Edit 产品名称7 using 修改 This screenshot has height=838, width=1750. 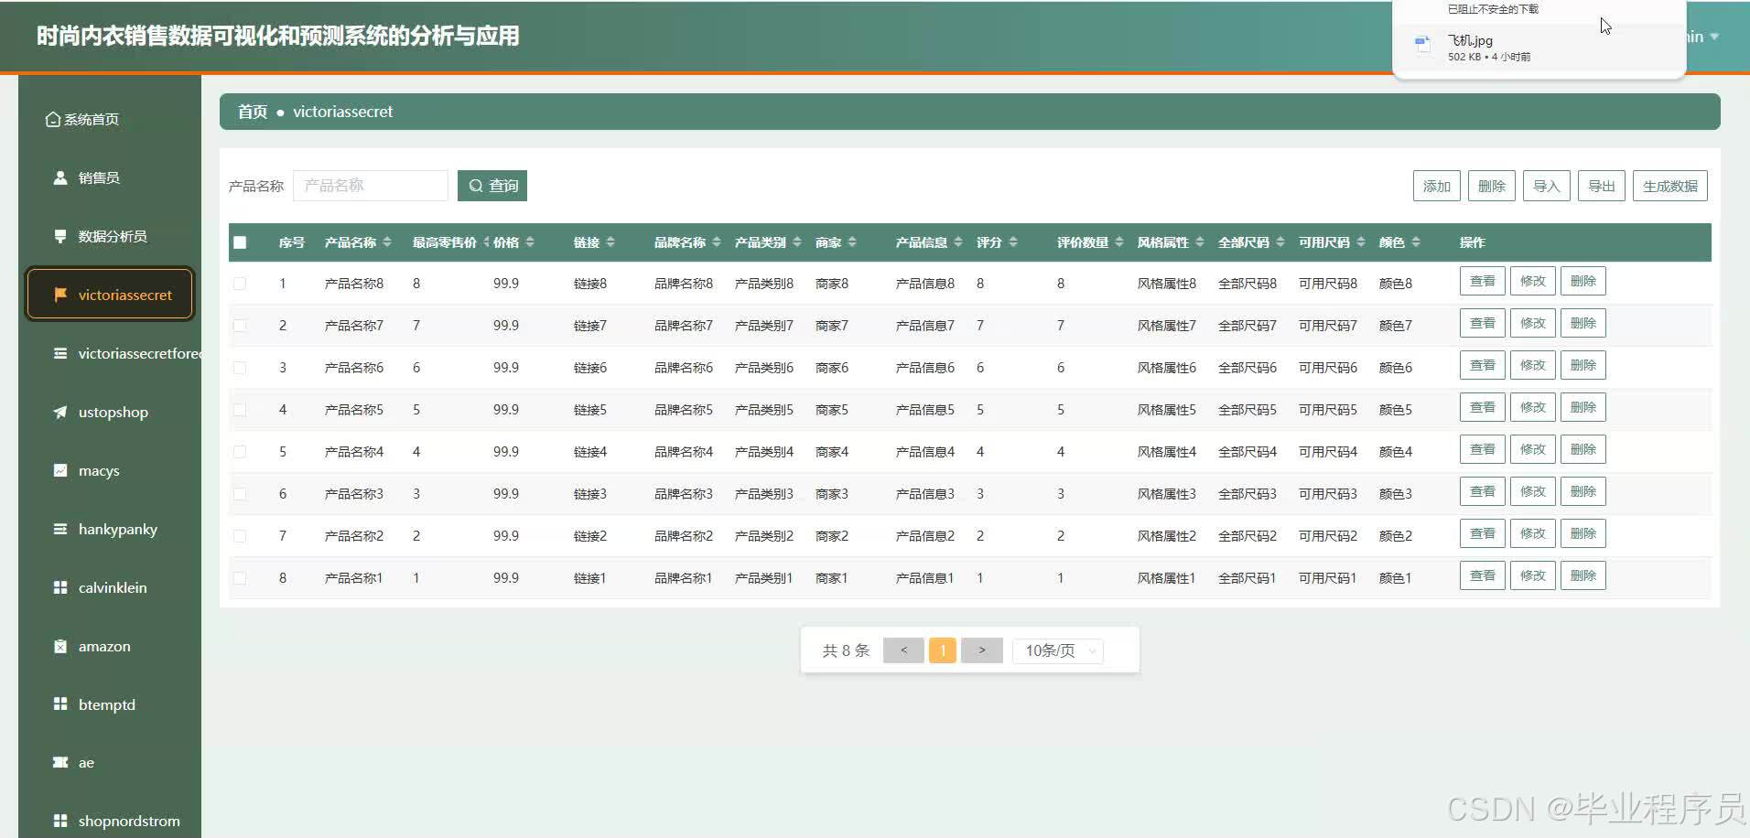coord(1533,324)
